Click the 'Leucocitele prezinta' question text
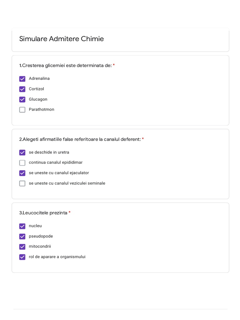Image resolution: width=240 pixels, height=320 pixels. 43,213
